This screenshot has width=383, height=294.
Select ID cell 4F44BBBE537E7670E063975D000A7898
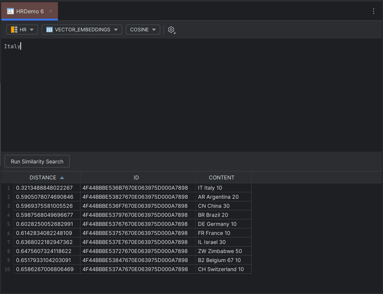pyautogui.click(x=138, y=242)
